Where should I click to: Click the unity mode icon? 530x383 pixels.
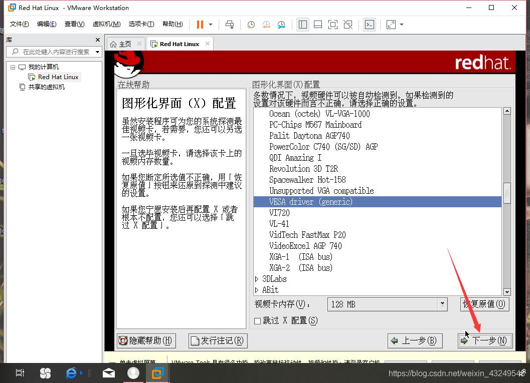click(x=348, y=25)
